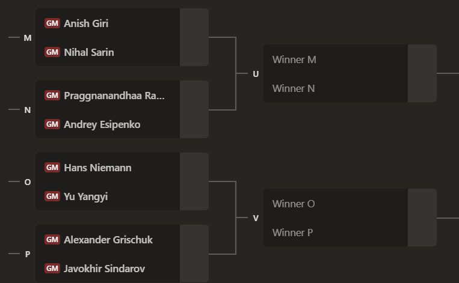Click the GM badge for Alexander Grischuk
The height and width of the screenshot is (283, 459).
pyautogui.click(x=52, y=240)
